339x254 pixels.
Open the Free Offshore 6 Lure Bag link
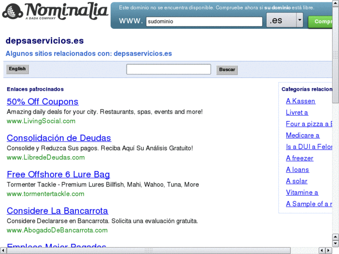click(x=58, y=174)
